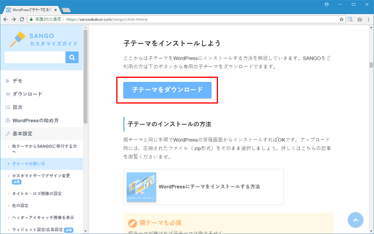Open a new browser tab

pyautogui.click(x=66, y=10)
